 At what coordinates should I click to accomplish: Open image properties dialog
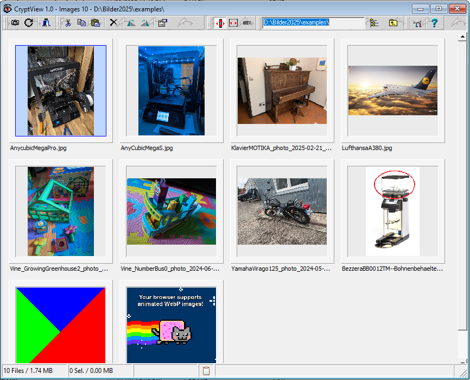coord(161,23)
